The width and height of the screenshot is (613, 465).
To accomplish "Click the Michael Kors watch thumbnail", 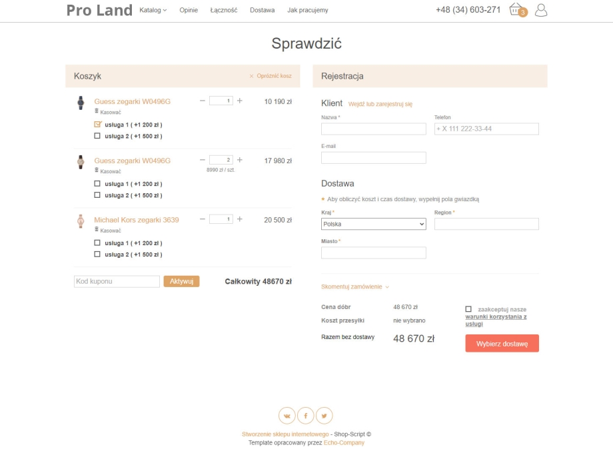I will click(81, 221).
